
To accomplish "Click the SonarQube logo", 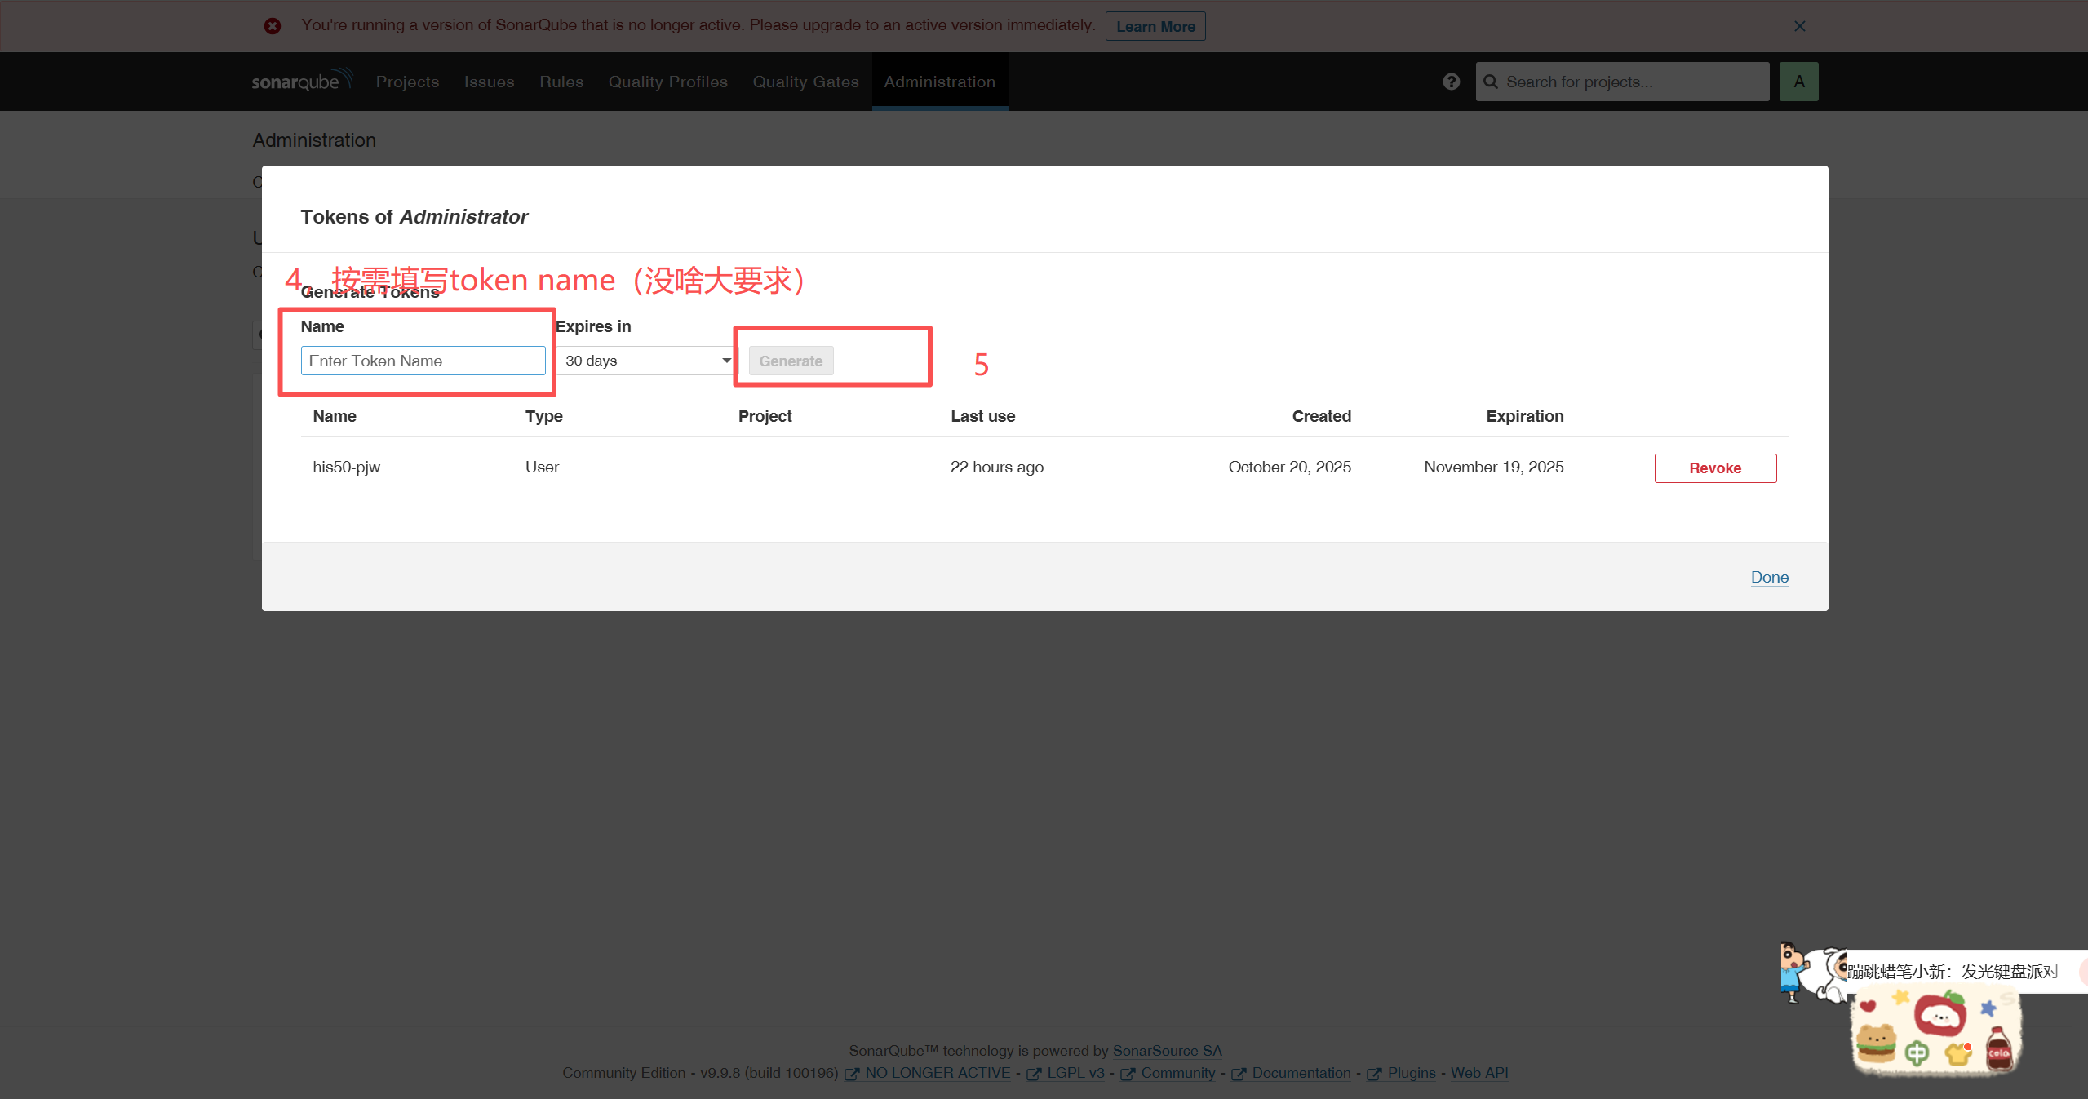I will pyautogui.click(x=301, y=81).
